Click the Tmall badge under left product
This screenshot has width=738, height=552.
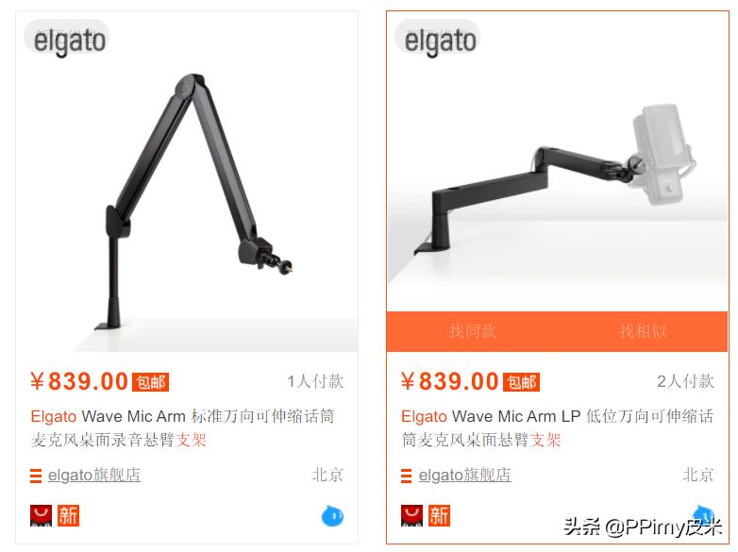click(x=41, y=516)
